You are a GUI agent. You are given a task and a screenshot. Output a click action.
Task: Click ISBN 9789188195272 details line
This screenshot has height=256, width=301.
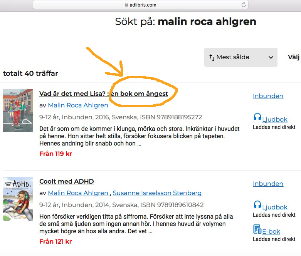121,117
